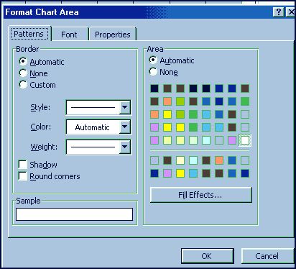Screen dimensions: 296x269
Task: Pick the orange swatch in second row
Action: click(x=167, y=101)
